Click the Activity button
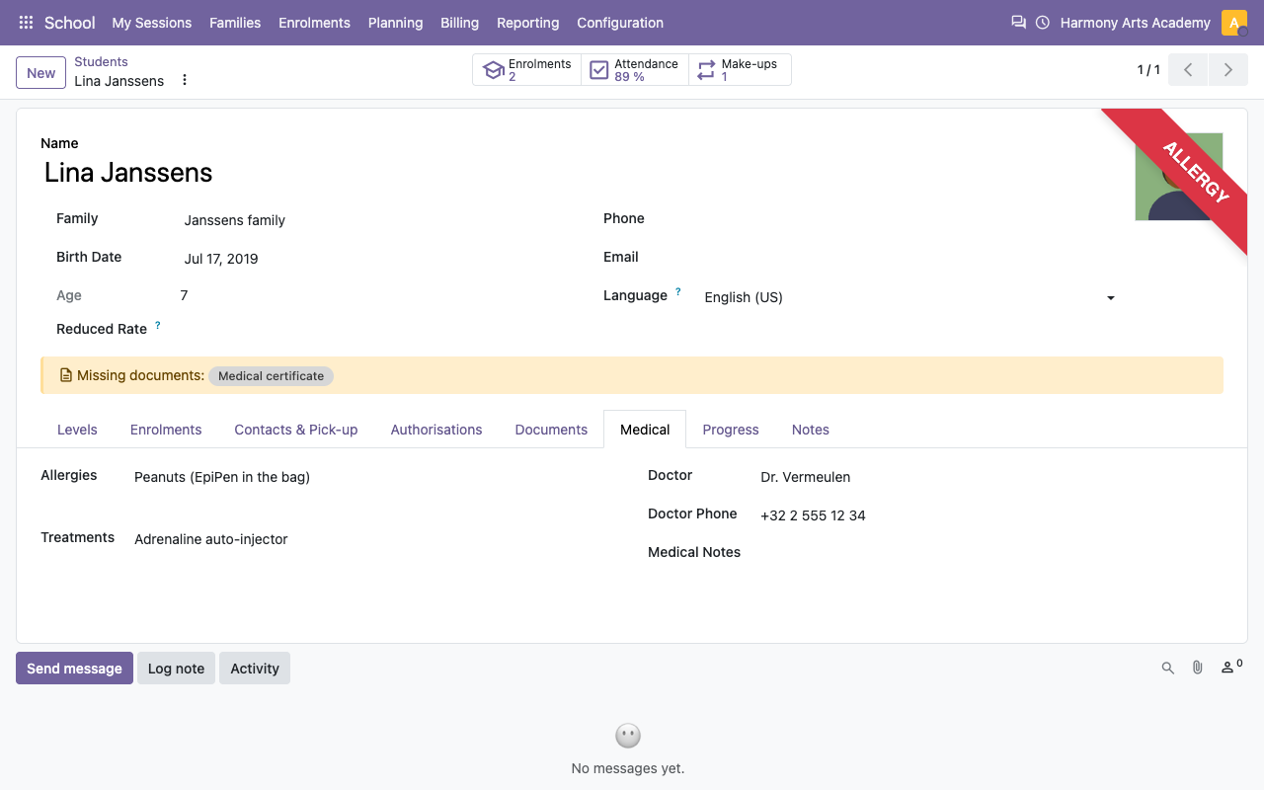The image size is (1264, 790). pos(255,669)
